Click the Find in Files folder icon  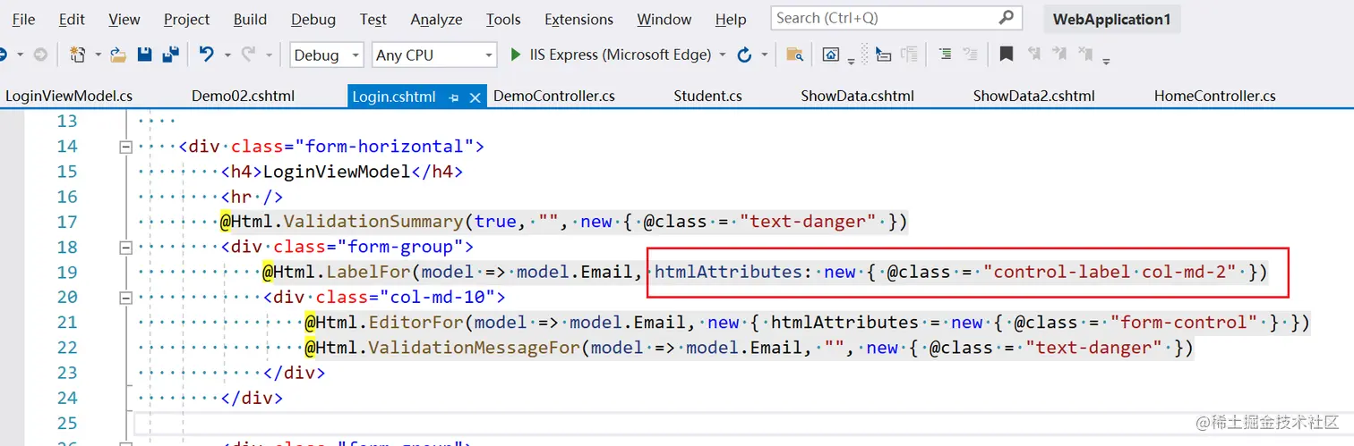click(x=793, y=55)
